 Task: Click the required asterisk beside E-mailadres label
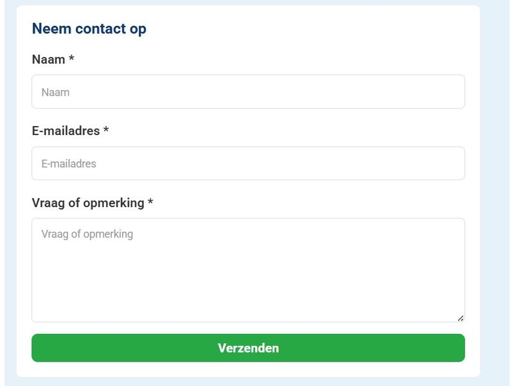point(106,131)
